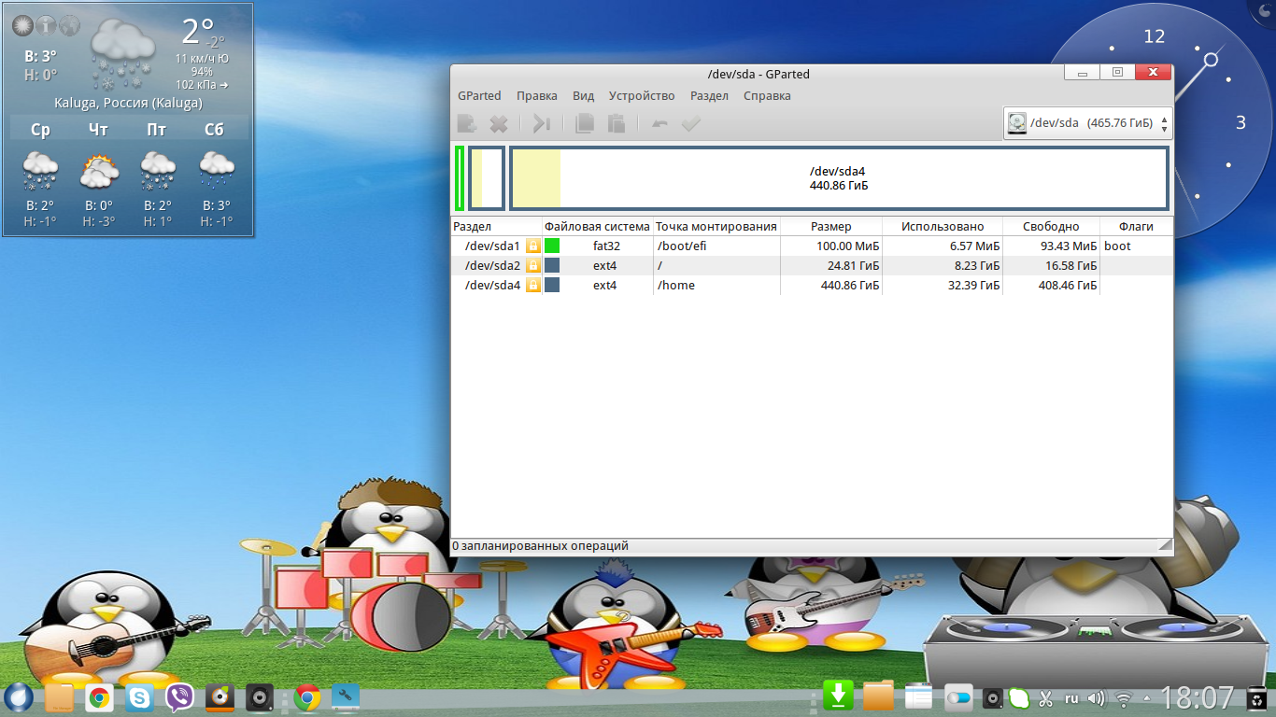Sort by the Файловая система column header

click(x=597, y=227)
